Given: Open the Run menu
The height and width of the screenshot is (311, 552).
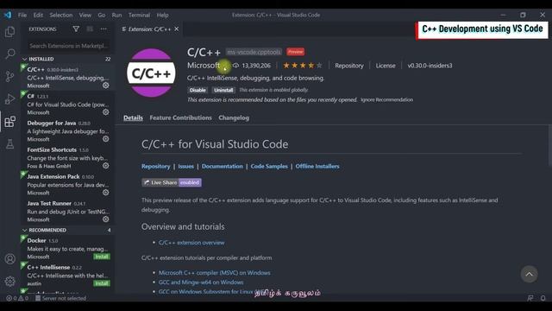Looking at the screenshot, I should pos(117,15).
